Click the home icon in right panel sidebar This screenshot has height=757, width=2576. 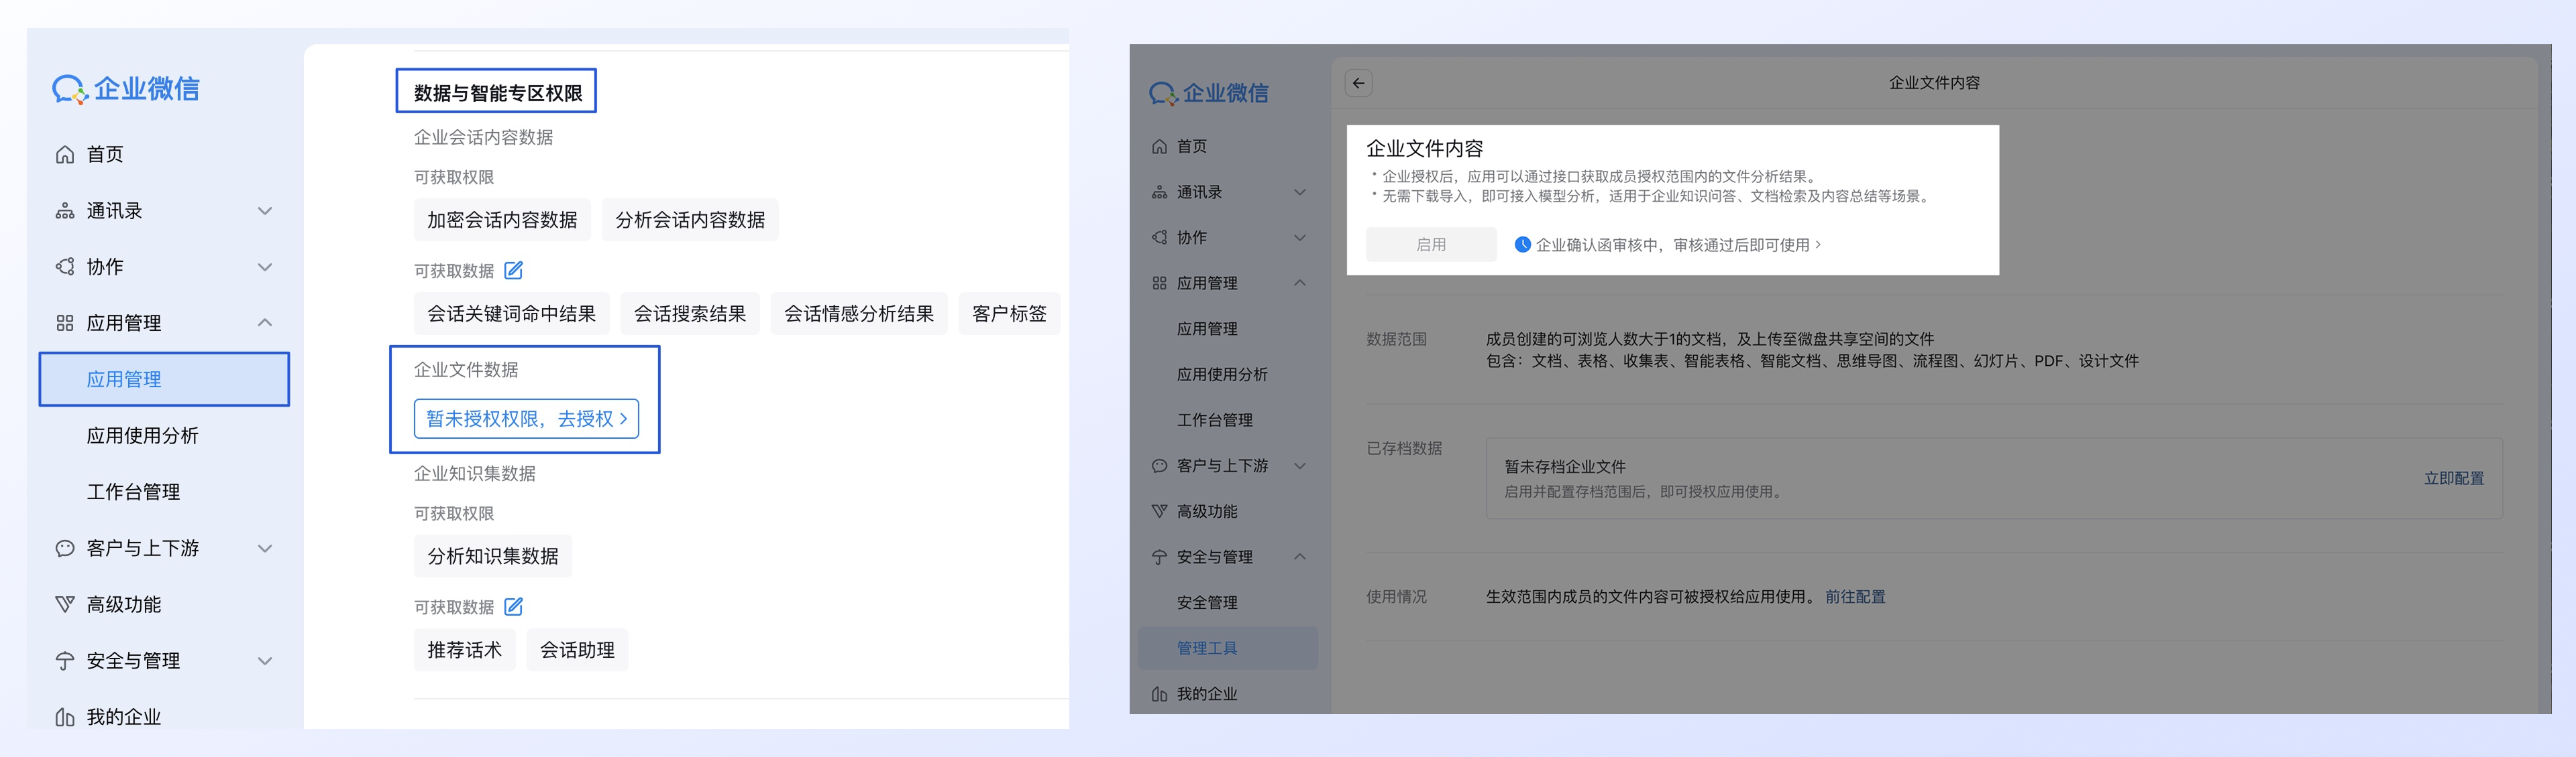[1159, 146]
